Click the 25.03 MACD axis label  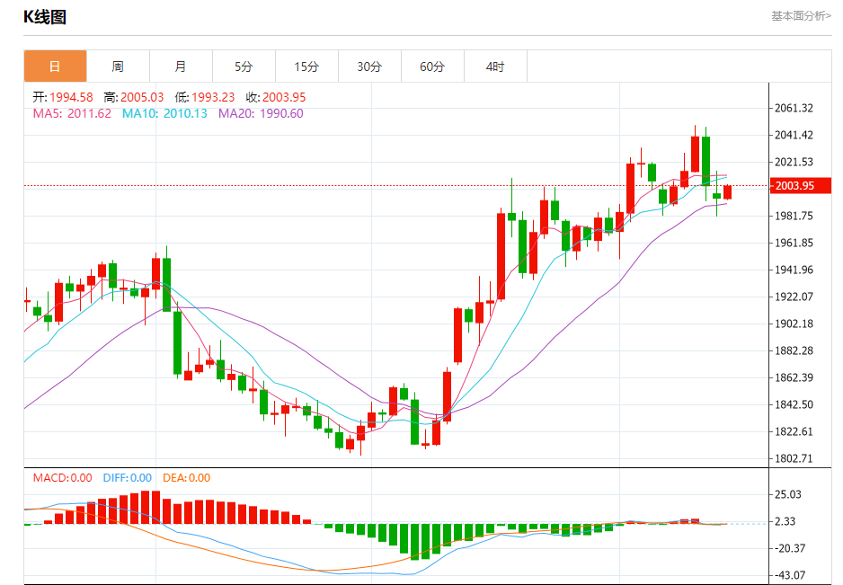coord(787,494)
